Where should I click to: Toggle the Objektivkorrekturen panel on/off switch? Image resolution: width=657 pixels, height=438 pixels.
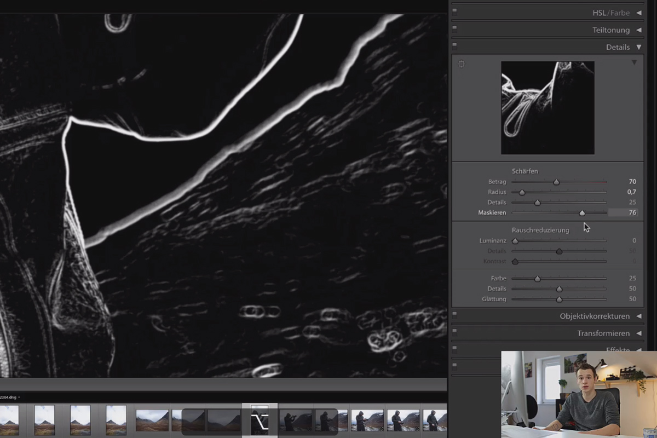(x=454, y=315)
